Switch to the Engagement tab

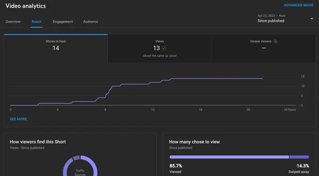63,22
